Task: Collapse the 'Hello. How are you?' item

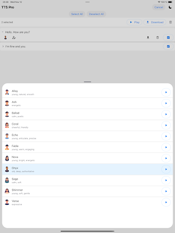Action: tap(3, 32)
